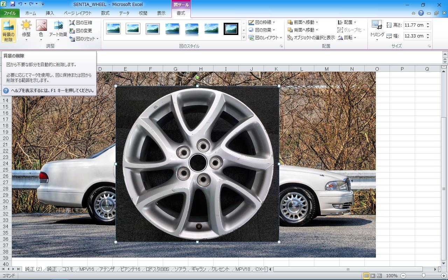Minimize the ribbon with the caret icon
Screen dimensions: 448x280
click(x=413, y=13)
